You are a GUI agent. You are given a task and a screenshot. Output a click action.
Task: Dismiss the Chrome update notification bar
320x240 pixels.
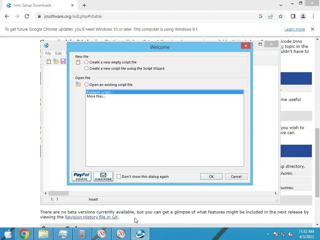coord(312,29)
